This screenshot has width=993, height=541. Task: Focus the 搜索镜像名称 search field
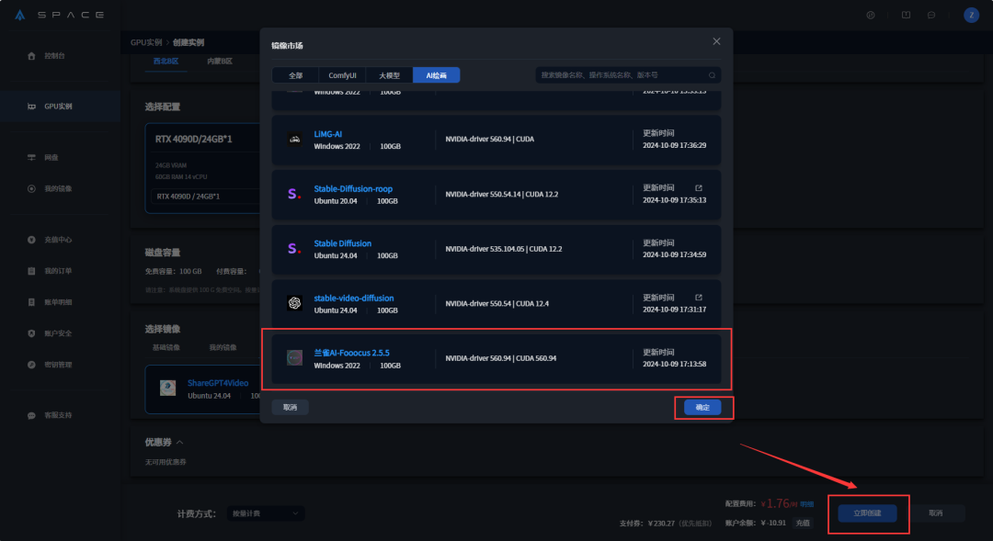coord(628,75)
